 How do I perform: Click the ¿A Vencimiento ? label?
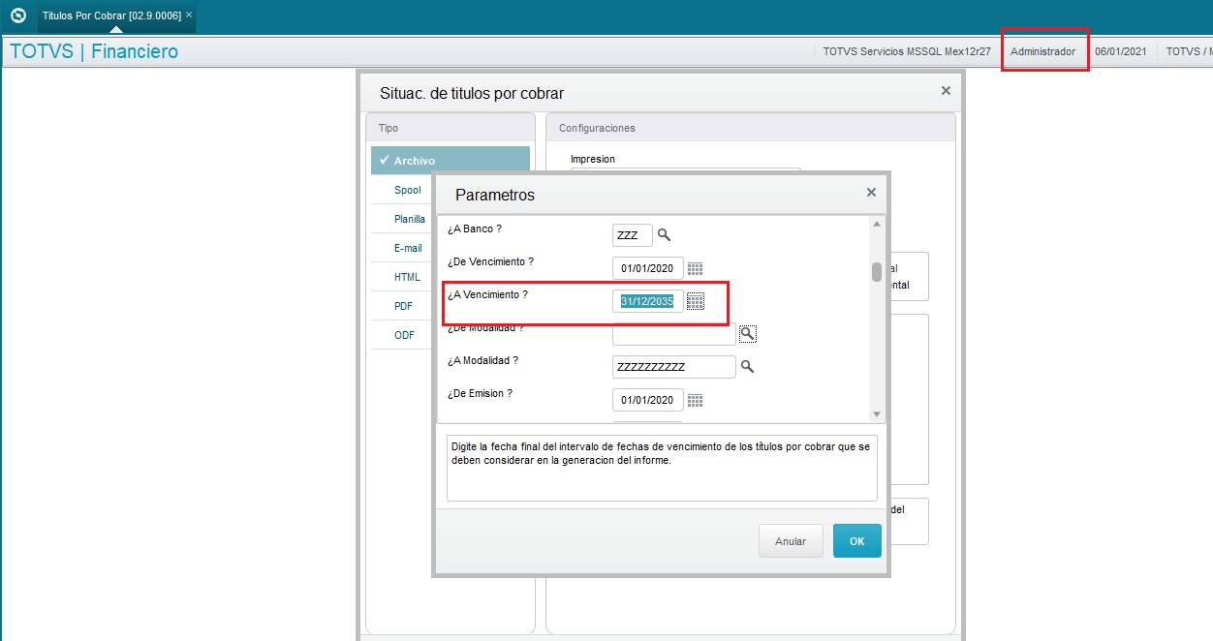pyautogui.click(x=487, y=294)
